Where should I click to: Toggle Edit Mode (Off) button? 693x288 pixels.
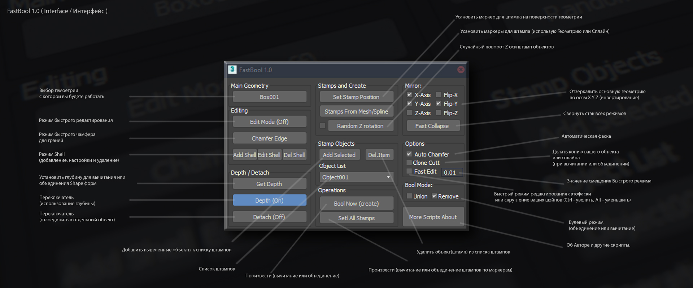(x=270, y=121)
